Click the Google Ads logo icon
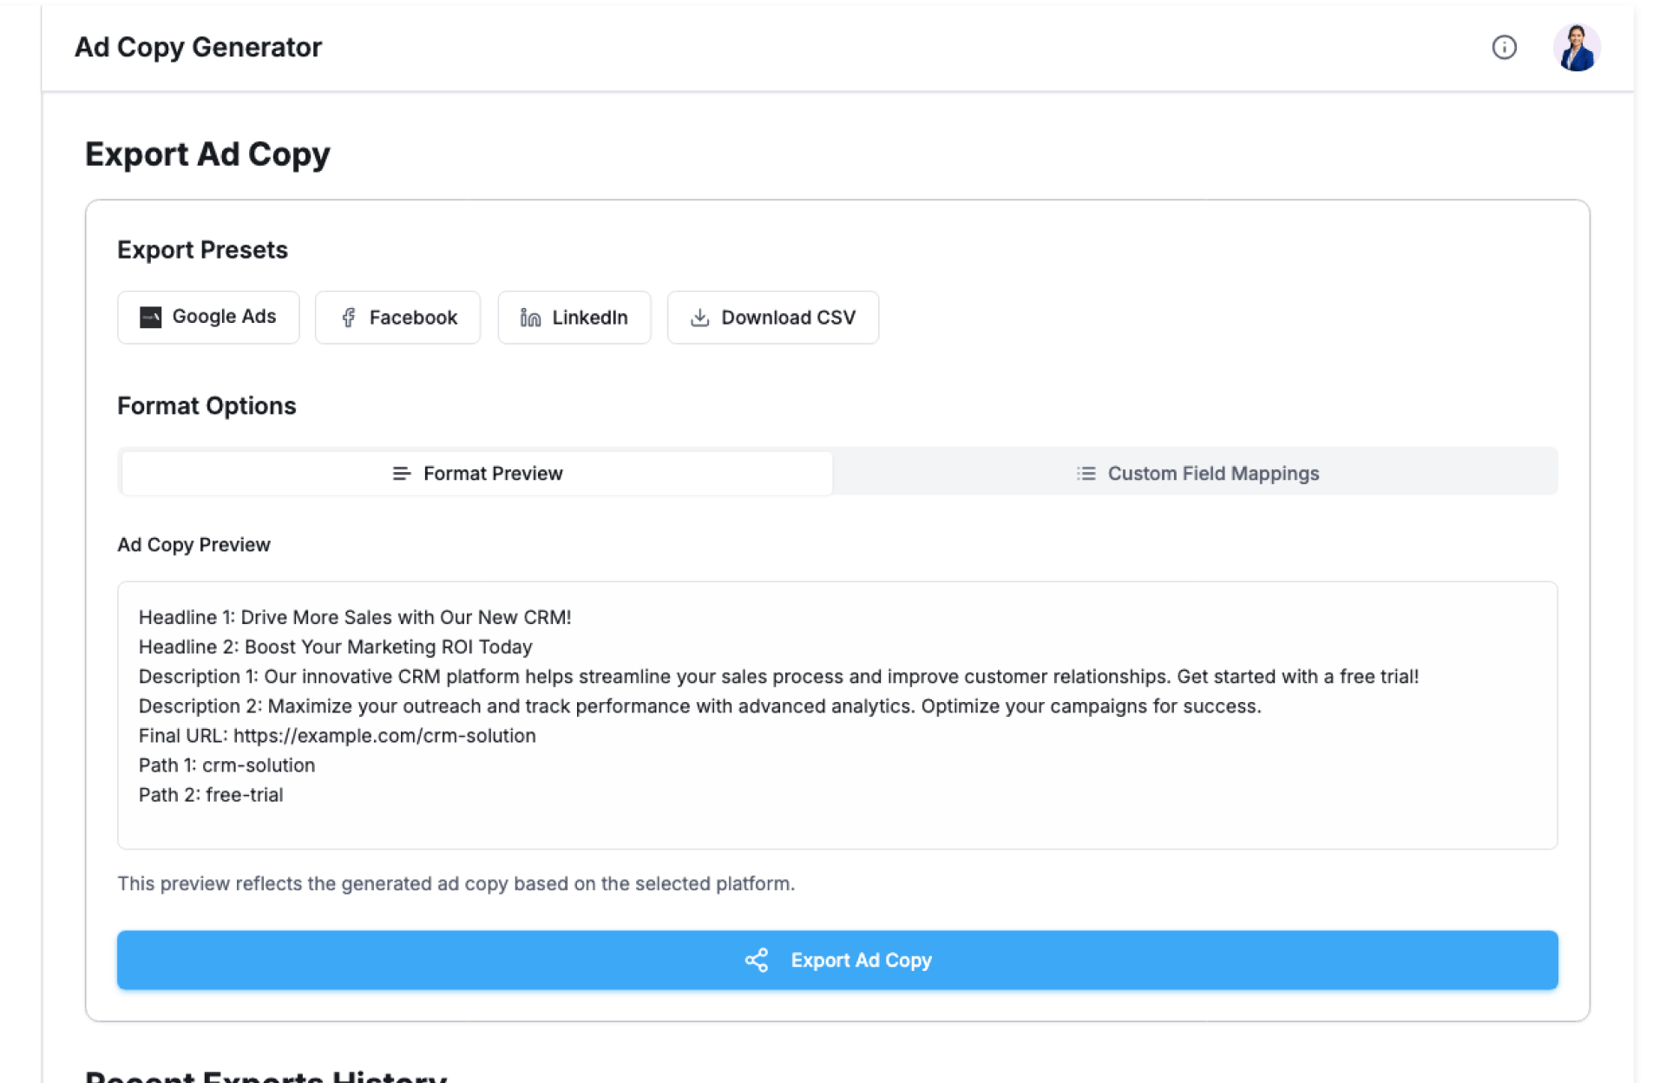Image resolution: width=1666 pixels, height=1083 pixels. pyautogui.click(x=151, y=318)
